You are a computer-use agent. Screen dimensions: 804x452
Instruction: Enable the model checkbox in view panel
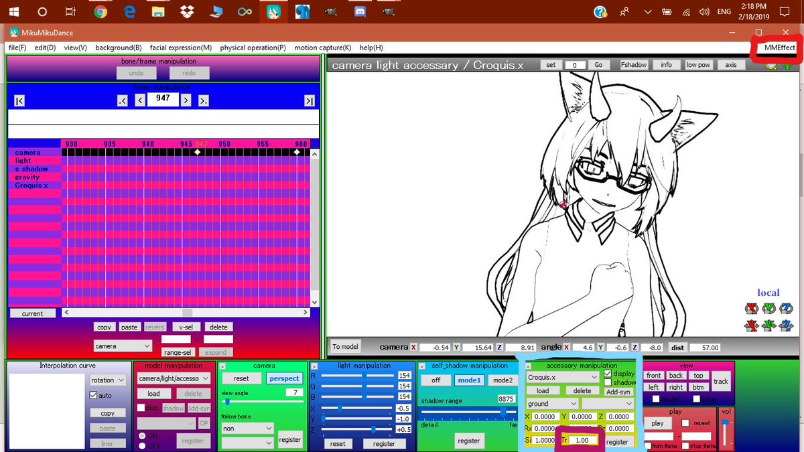(x=656, y=399)
